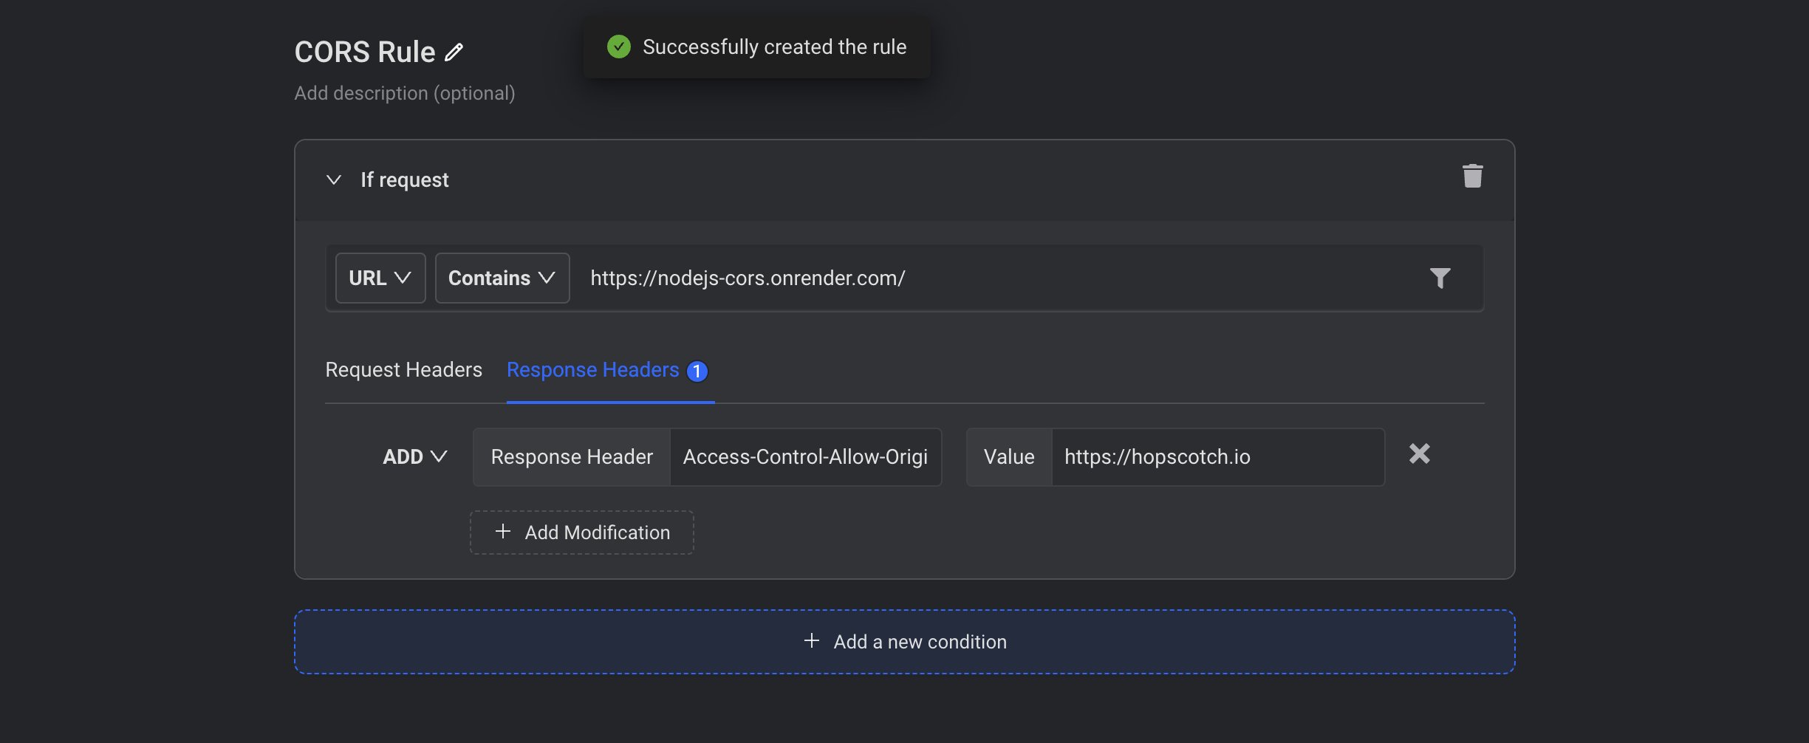Collapse the If request section chevron
This screenshot has height=743, width=1809.
(334, 179)
